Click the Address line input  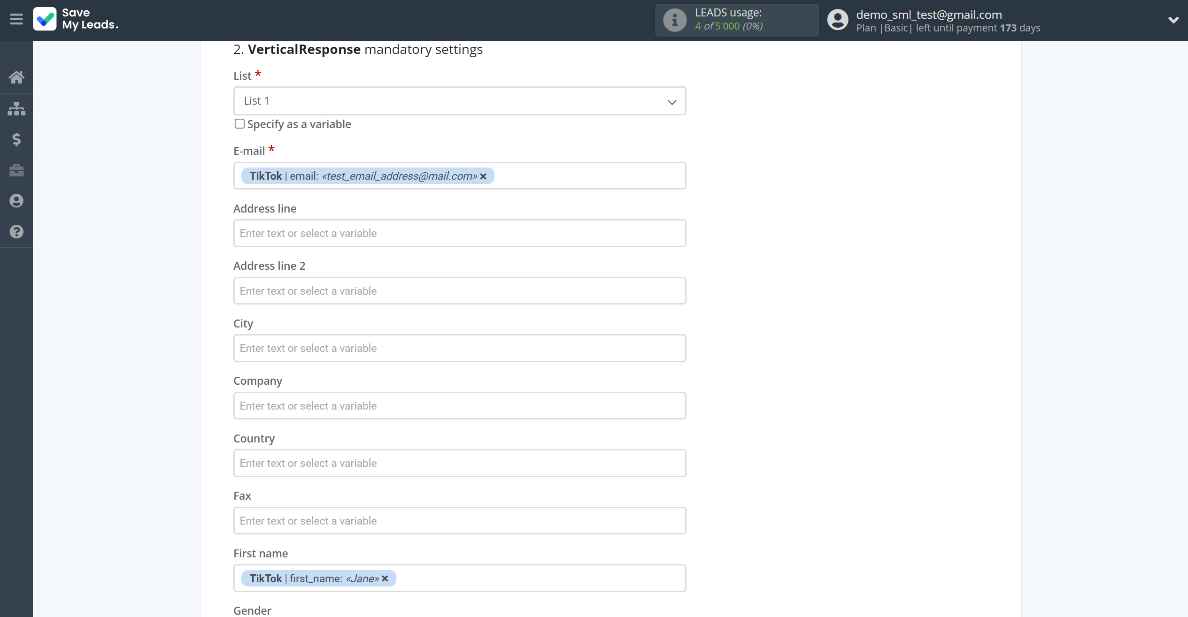pos(460,233)
